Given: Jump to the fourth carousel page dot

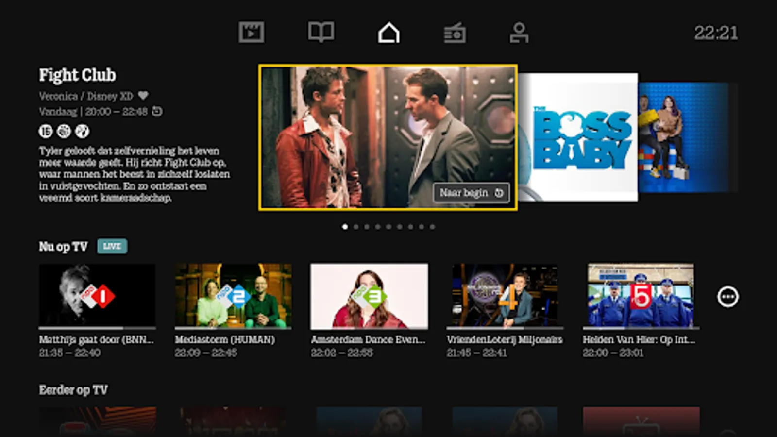Looking at the screenshot, I should (x=378, y=227).
